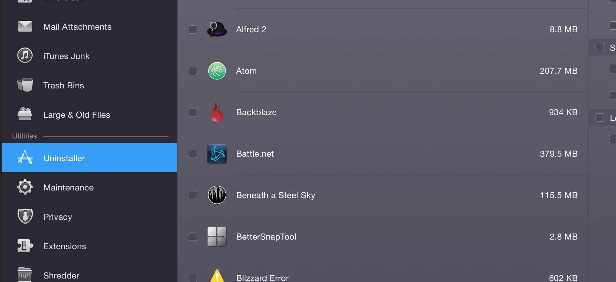This screenshot has width=616, height=282.
Task: Select the Extensions puzzle piece icon
Action: (x=25, y=246)
